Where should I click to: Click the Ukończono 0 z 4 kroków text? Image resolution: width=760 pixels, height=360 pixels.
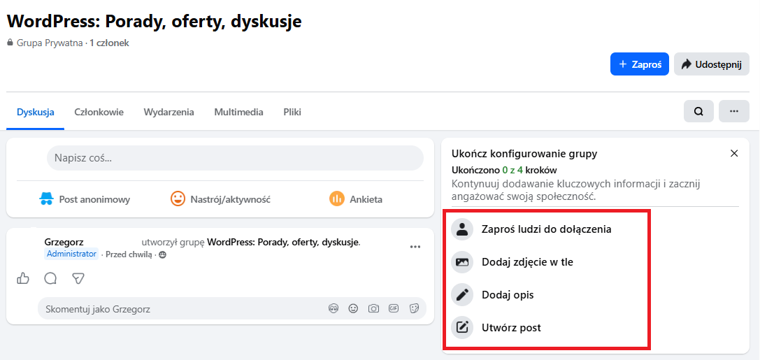[504, 170]
